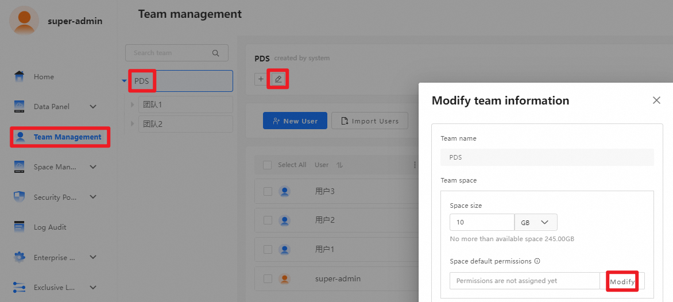The width and height of the screenshot is (673, 302).
Task: Click the Exclusive sliders icon
Action: [20, 288]
